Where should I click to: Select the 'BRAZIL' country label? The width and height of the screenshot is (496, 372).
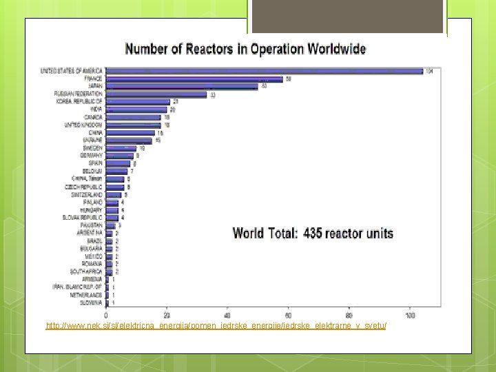click(x=95, y=241)
